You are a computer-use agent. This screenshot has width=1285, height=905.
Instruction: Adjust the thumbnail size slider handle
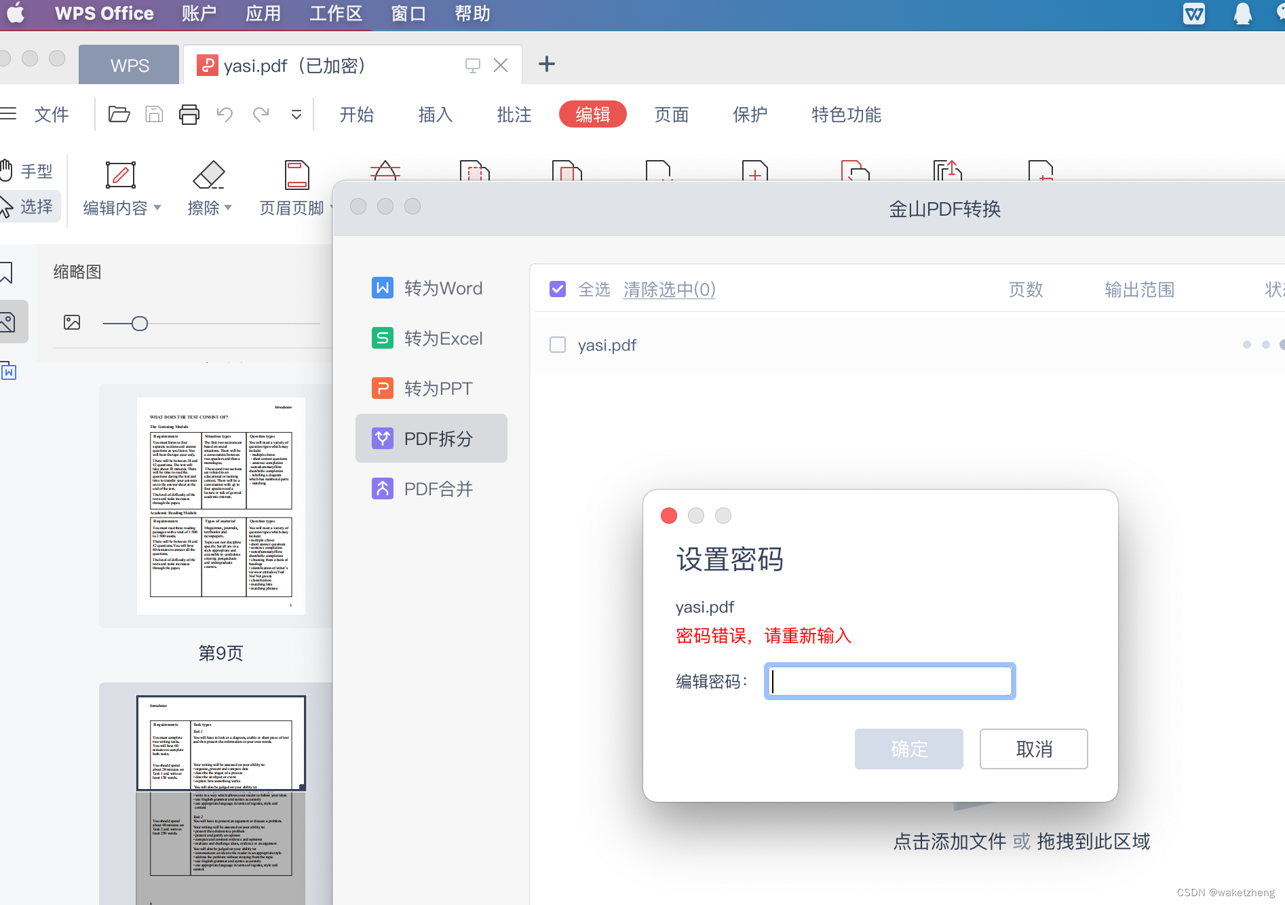tap(140, 324)
